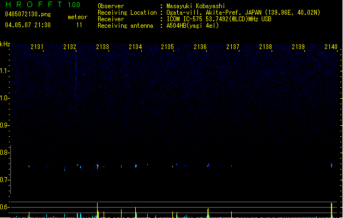This screenshot has height=218, width=343.
Task: Click the meteor count value 11
Action: pyautogui.click(x=79, y=25)
